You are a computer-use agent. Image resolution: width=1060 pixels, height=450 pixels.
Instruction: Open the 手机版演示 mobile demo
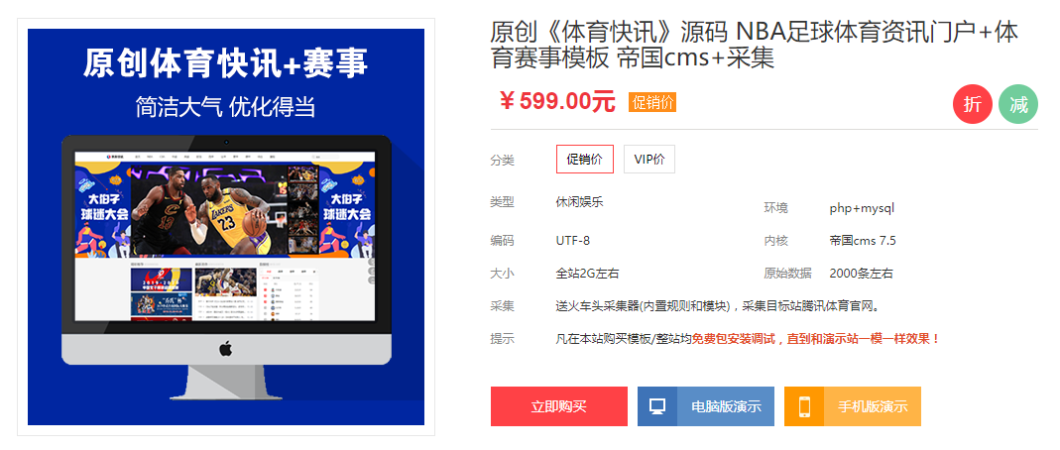[853, 406]
